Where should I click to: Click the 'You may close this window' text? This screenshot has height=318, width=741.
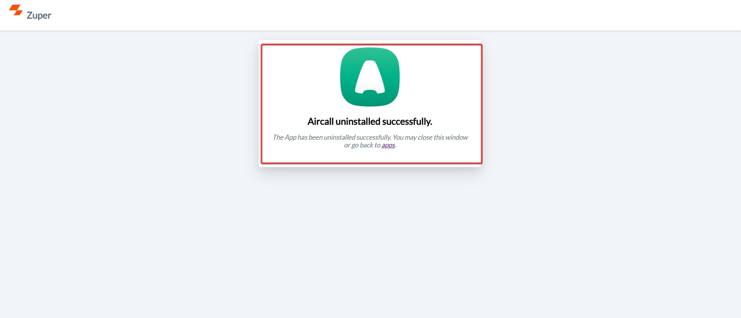[430, 137]
